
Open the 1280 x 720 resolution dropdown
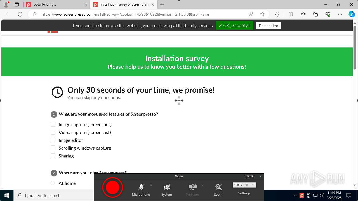pyautogui.click(x=244, y=185)
